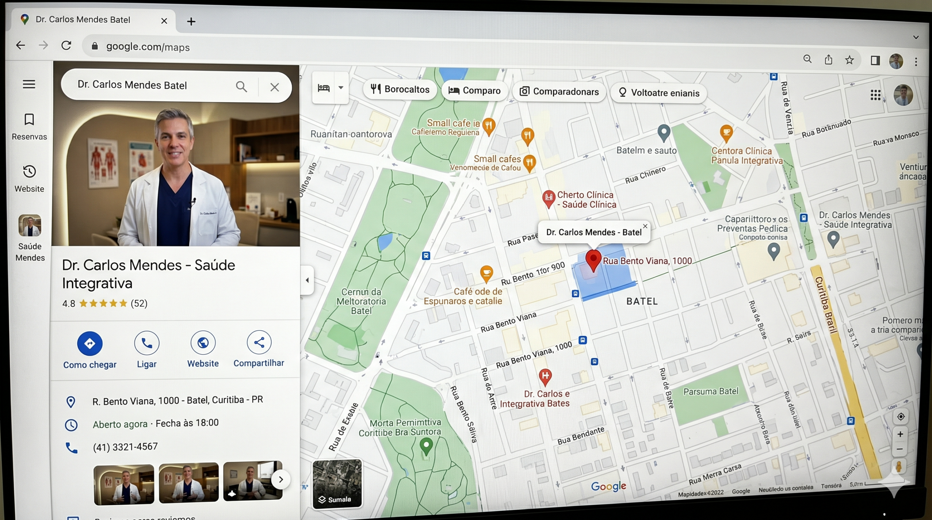Open the Google apps grid icon
Image resolution: width=932 pixels, height=520 pixels.
tap(875, 95)
